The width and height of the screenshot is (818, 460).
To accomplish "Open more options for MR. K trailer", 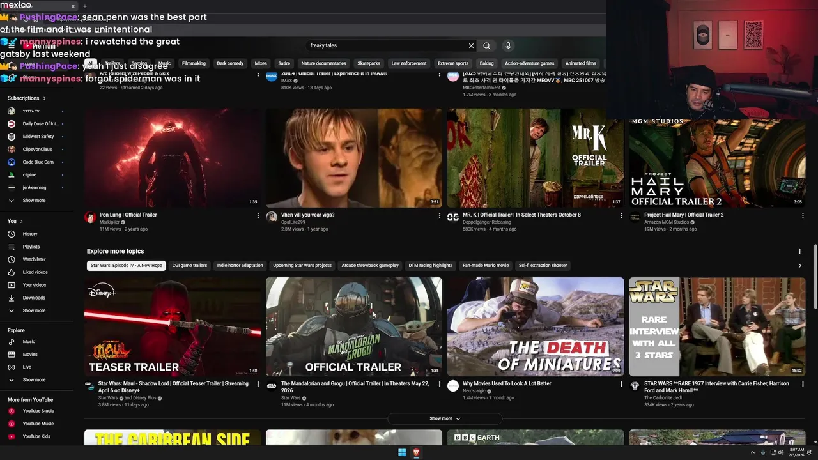I will [x=621, y=215].
